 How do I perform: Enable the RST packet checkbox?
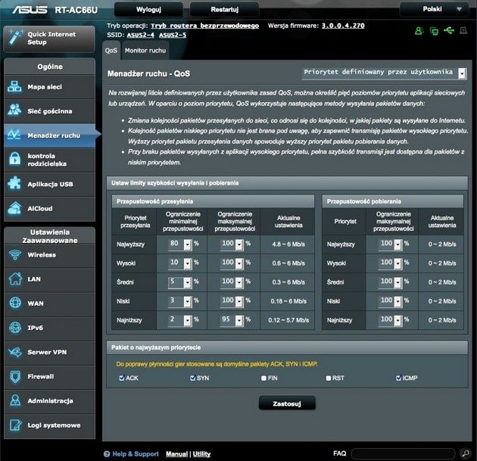pyautogui.click(x=329, y=378)
